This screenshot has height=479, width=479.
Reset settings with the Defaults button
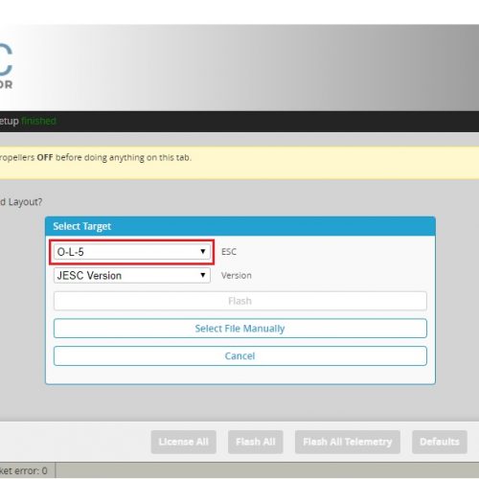[440, 442]
